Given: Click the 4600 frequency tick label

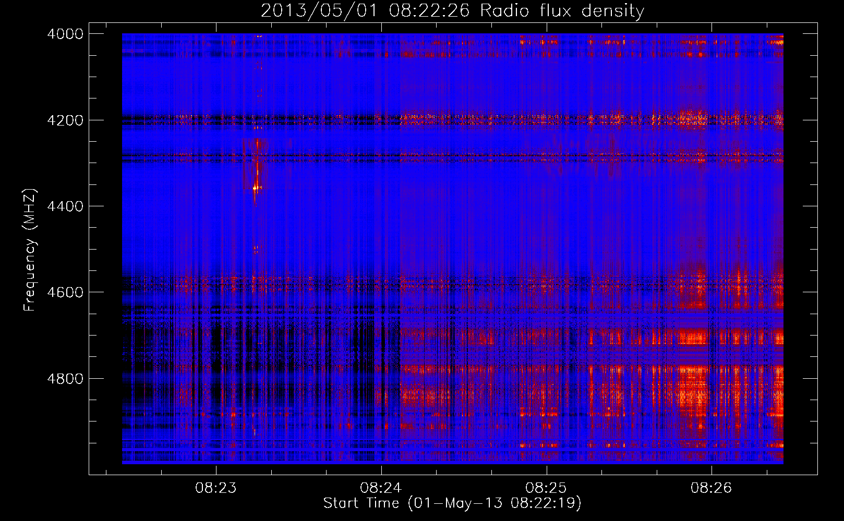Looking at the screenshot, I should point(65,292).
